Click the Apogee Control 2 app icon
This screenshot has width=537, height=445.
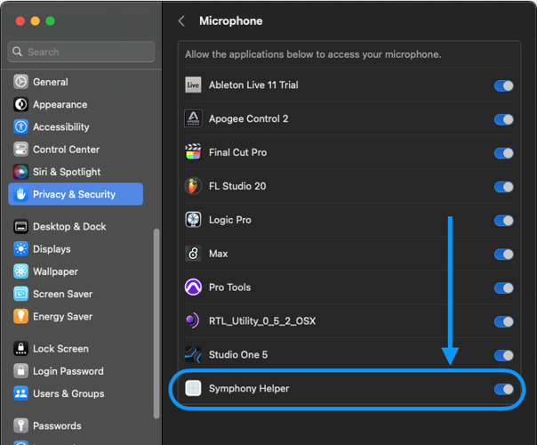pyautogui.click(x=193, y=118)
